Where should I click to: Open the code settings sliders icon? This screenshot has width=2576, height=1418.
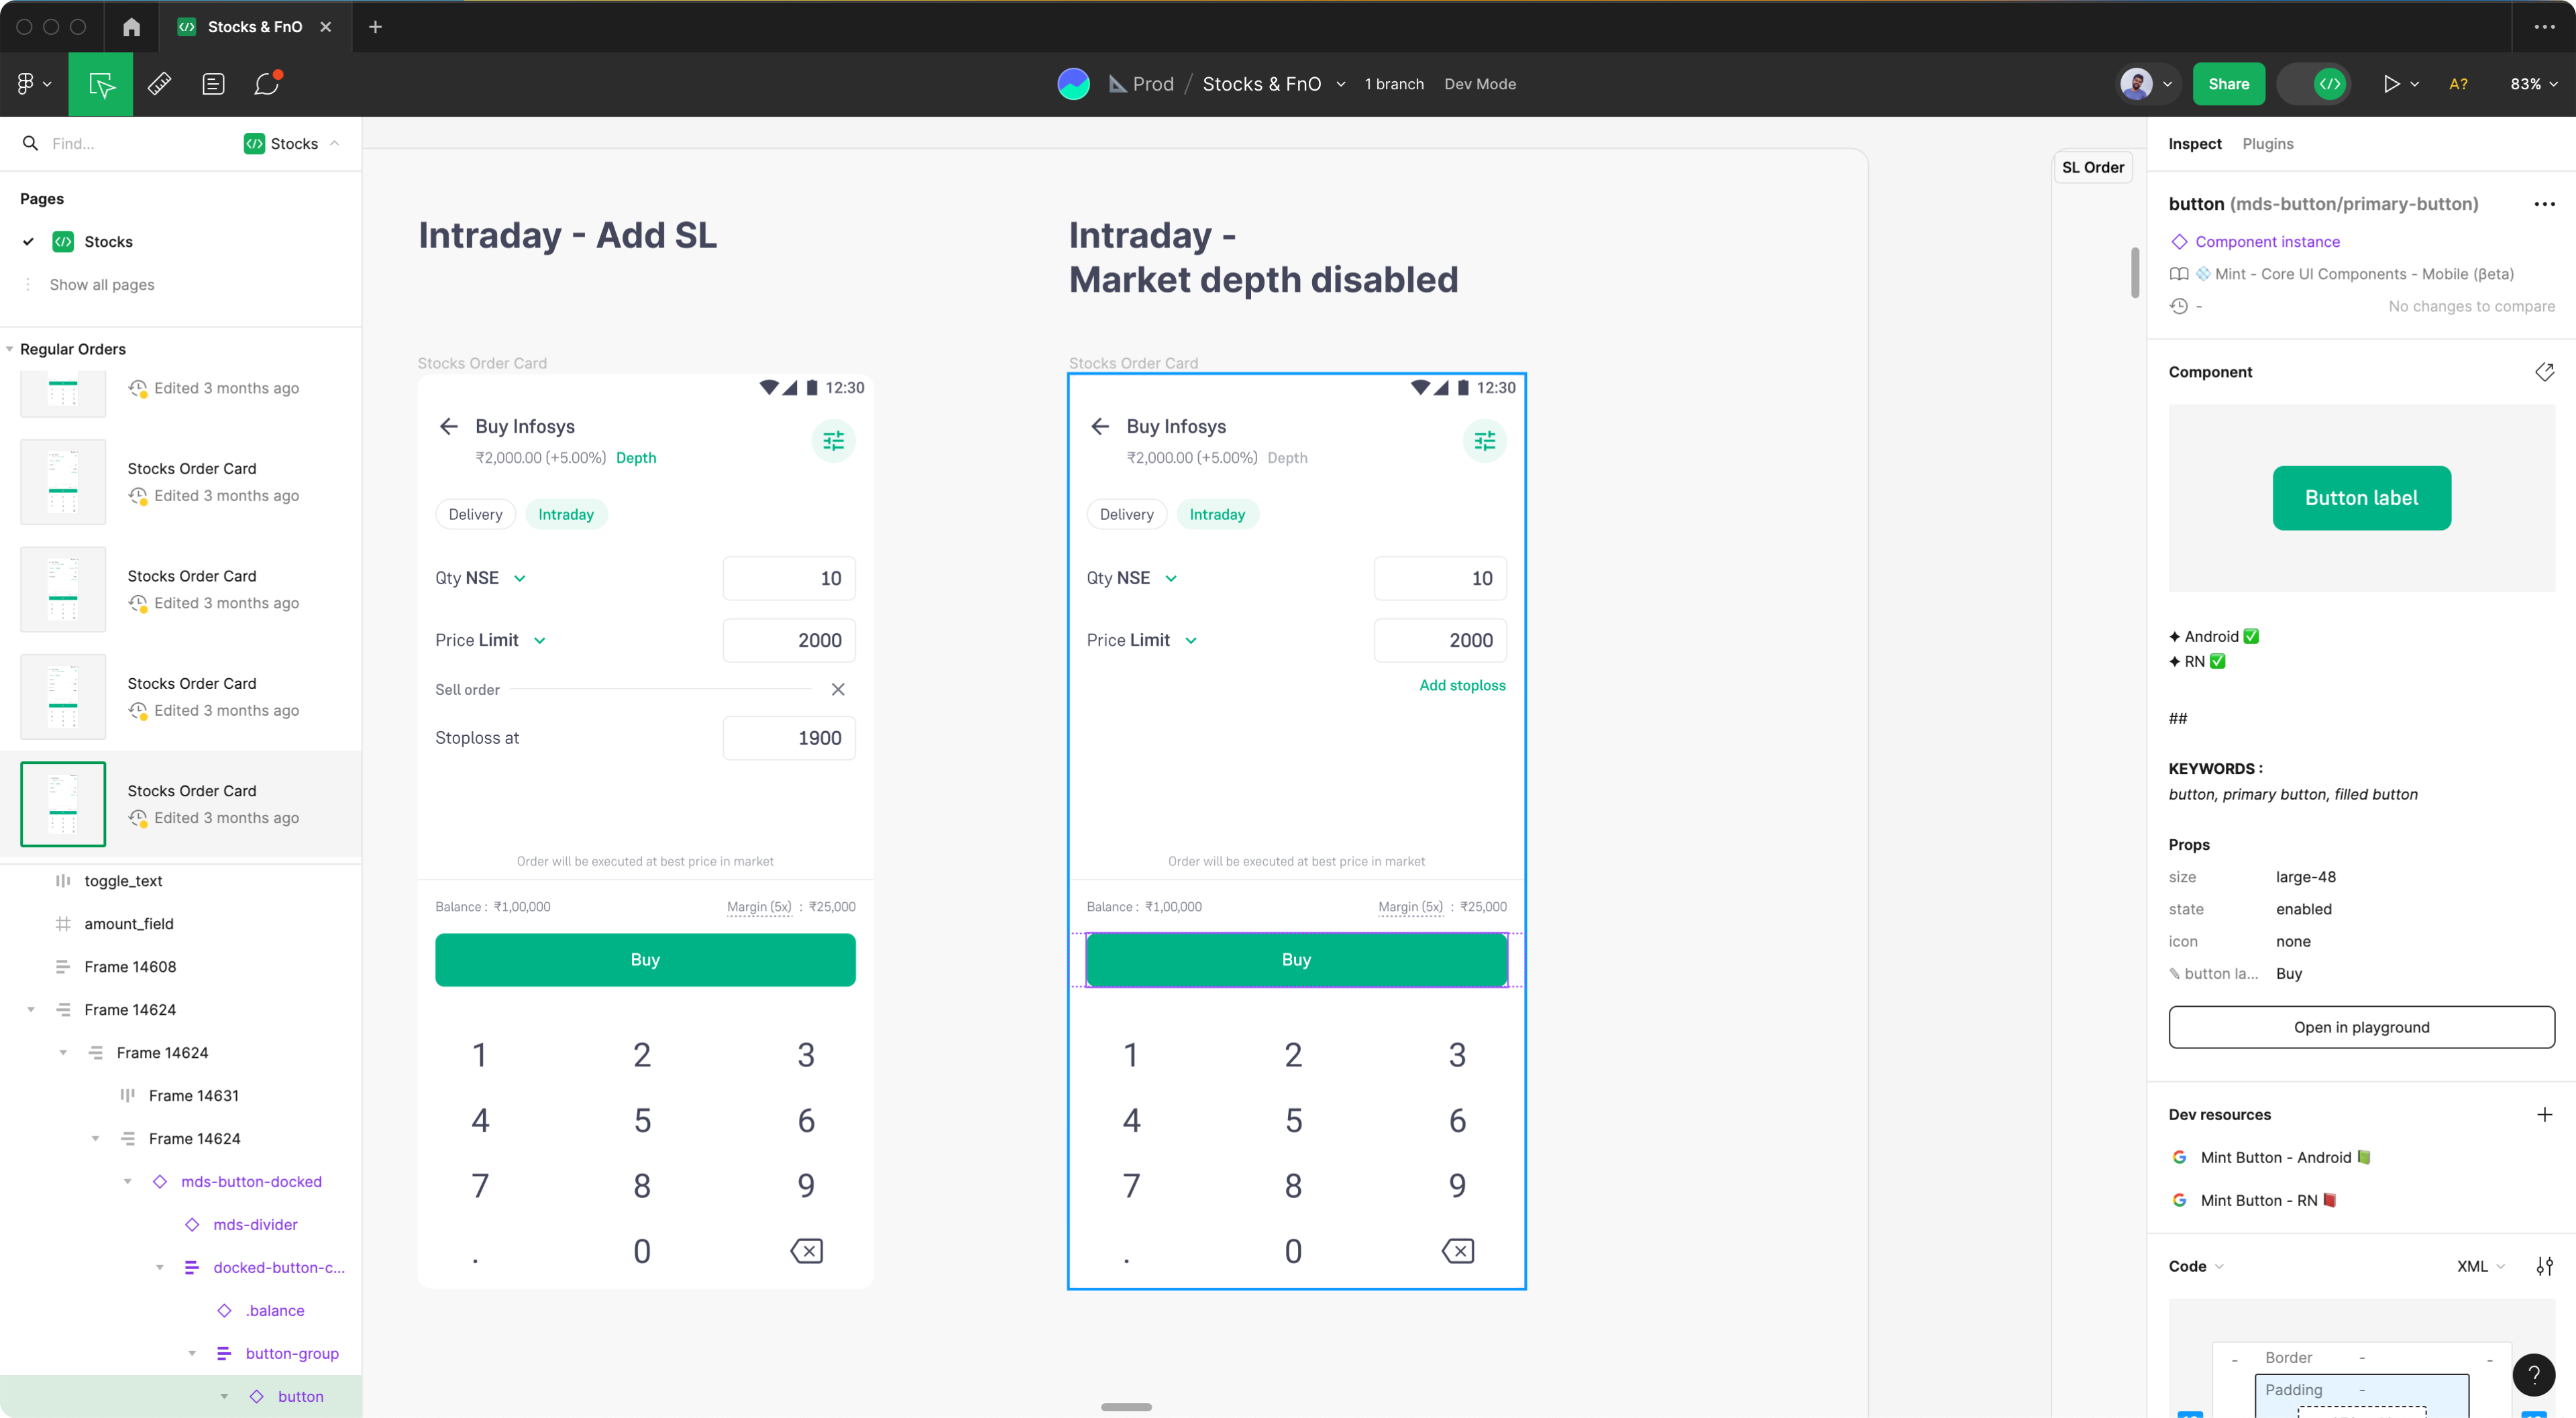tap(2544, 1266)
